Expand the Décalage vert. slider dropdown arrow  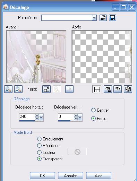(x=80, y=117)
